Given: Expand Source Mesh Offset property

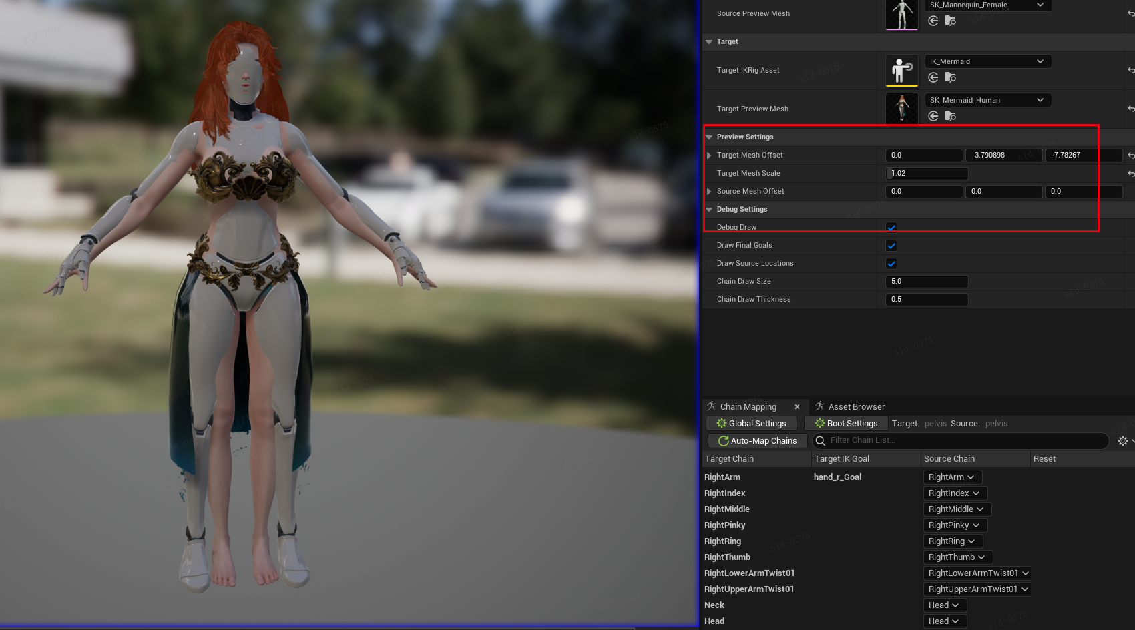Looking at the screenshot, I should 709,191.
